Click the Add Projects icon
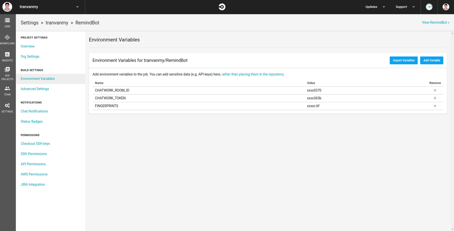The width and height of the screenshot is (454, 231). click(x=7, y=70)
